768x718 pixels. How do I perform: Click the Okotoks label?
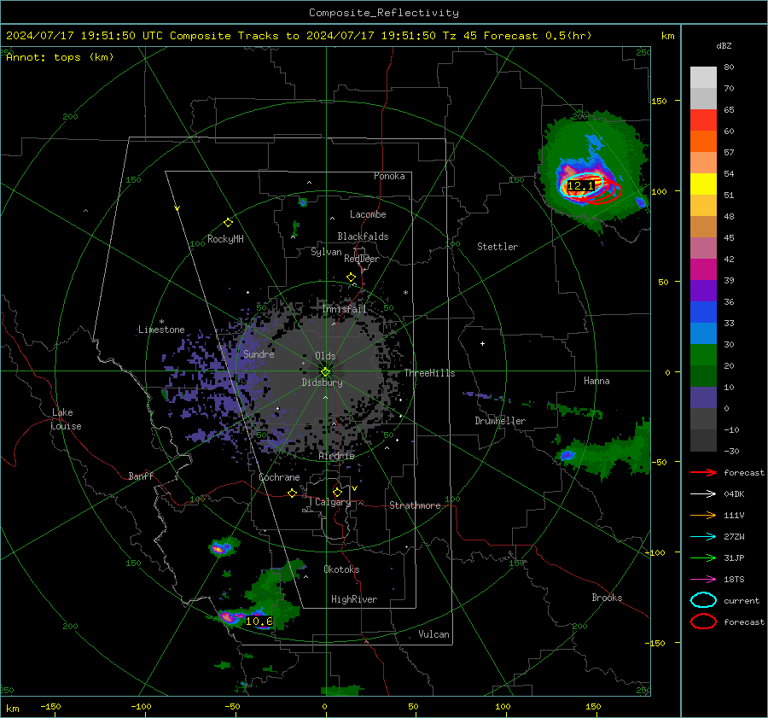(x=341, y=569)
